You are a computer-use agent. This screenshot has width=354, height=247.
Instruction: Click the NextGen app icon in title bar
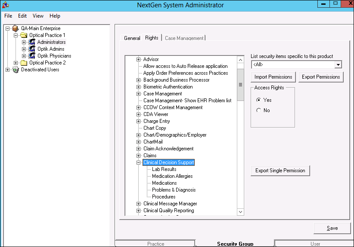pyautogui.click(x=6, y=5)
